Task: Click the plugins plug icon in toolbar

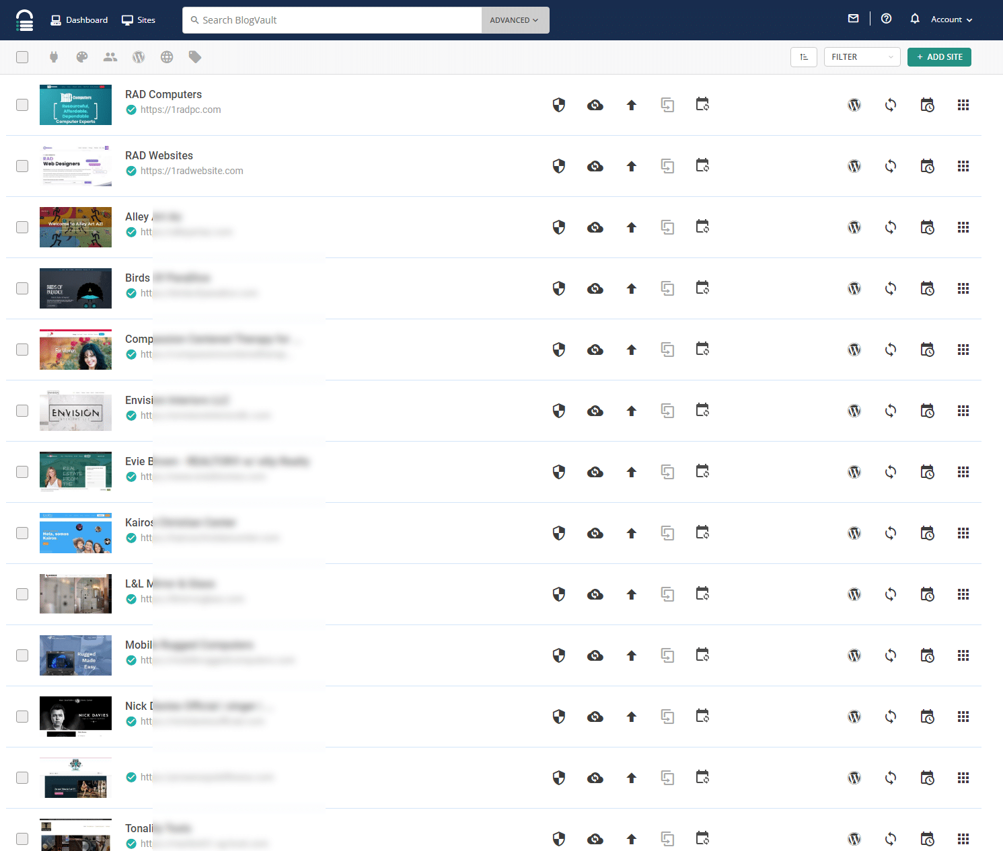Action: [x=54, y=57]
